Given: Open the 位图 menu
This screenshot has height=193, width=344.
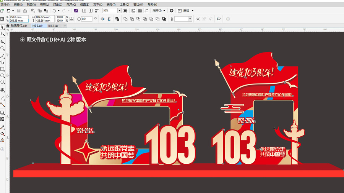Looking at the screenshot, I should click(84, 5).
